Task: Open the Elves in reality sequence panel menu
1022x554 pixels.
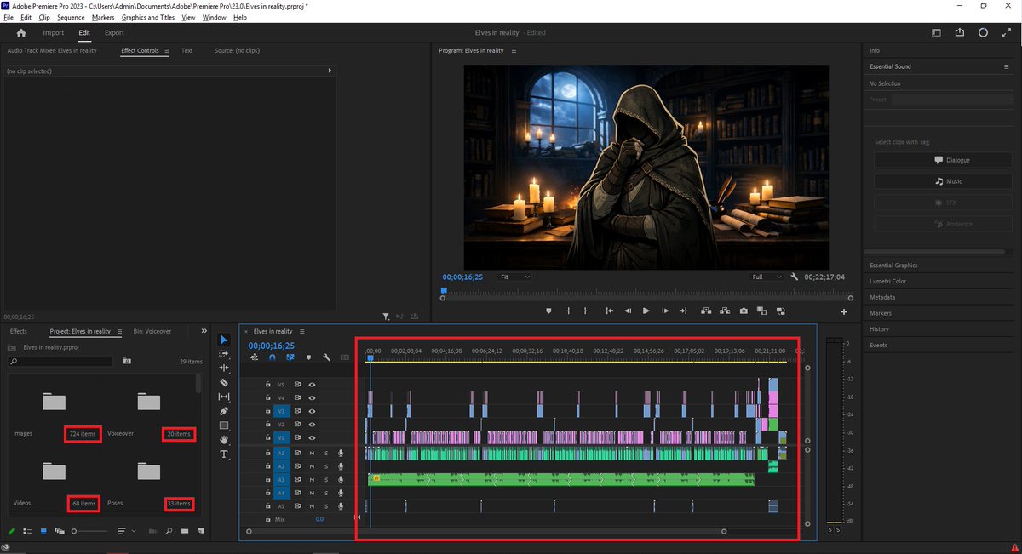Action: (301, 331)
